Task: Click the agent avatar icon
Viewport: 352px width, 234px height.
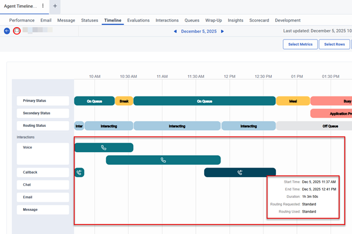Action: [17, 31]
